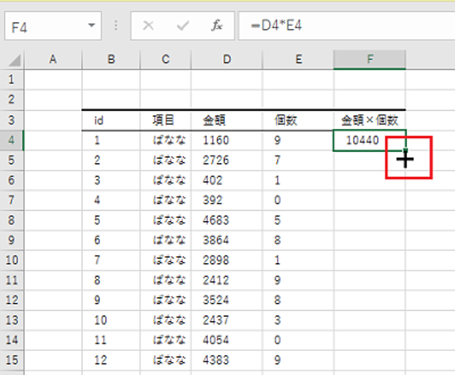
Task: Select column D header
Action: coord(227,59)
